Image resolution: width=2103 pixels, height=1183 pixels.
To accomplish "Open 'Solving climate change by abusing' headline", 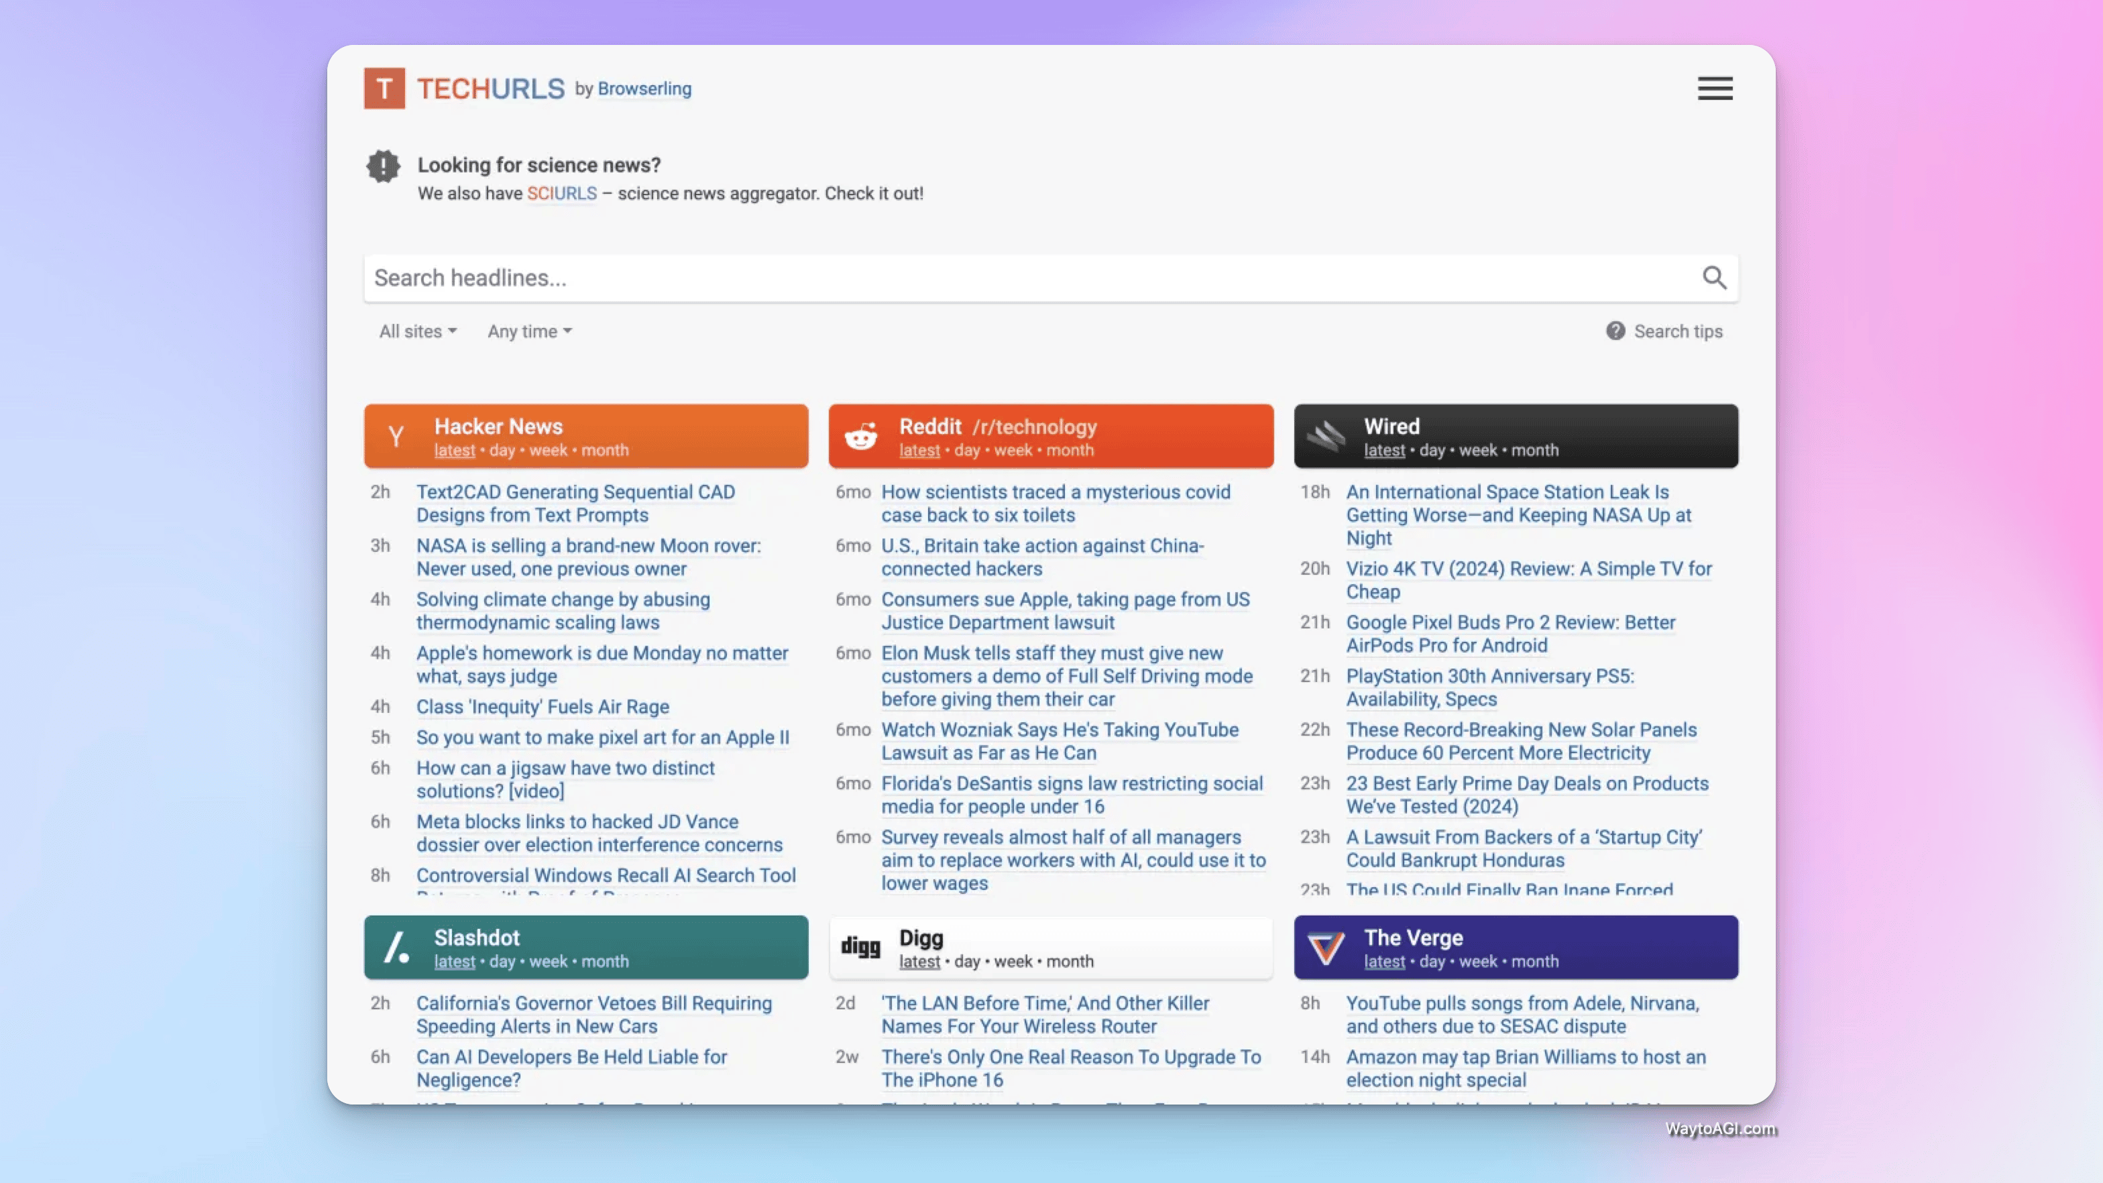I will pos(563,611).
